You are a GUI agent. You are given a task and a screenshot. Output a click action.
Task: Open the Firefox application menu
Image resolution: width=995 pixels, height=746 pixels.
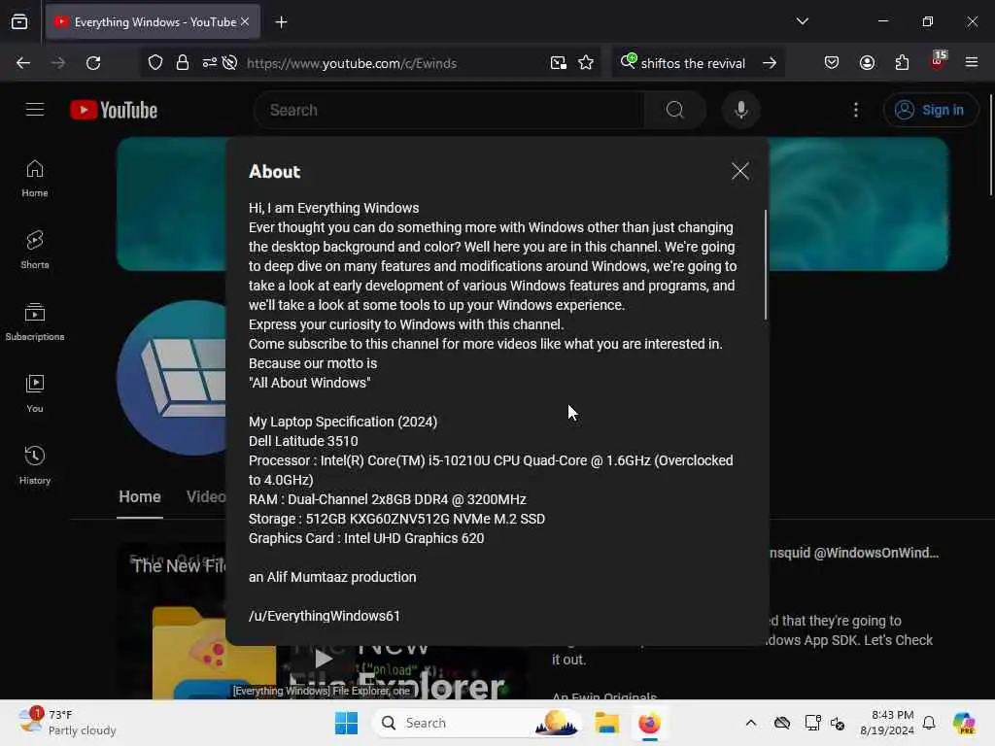click(x=972, y=63)
